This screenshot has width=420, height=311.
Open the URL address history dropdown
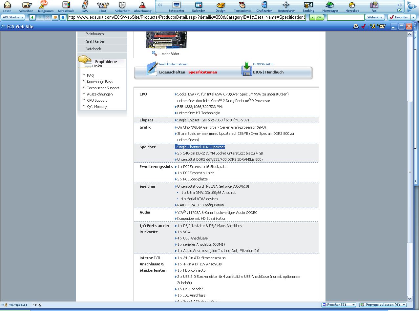click(x=312, y=17)
